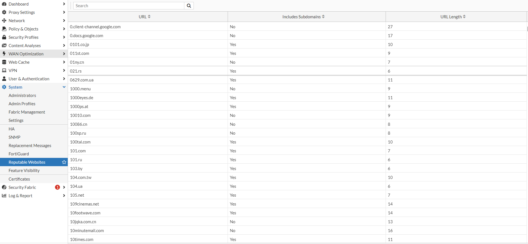Click the Dashboard gauge icon
Image resolution: width=528 pixels, height=244 pixels.
click(x=4, y=4)
